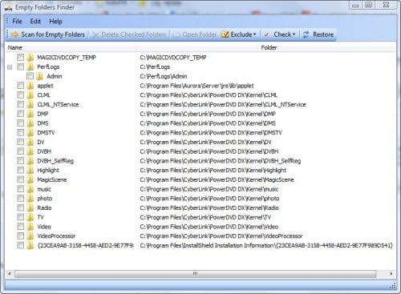Viewport: 401px width, 294px height.
Task: Click the Scan for Empty Folders arrow icon
Action: click(x=14, y=34)
